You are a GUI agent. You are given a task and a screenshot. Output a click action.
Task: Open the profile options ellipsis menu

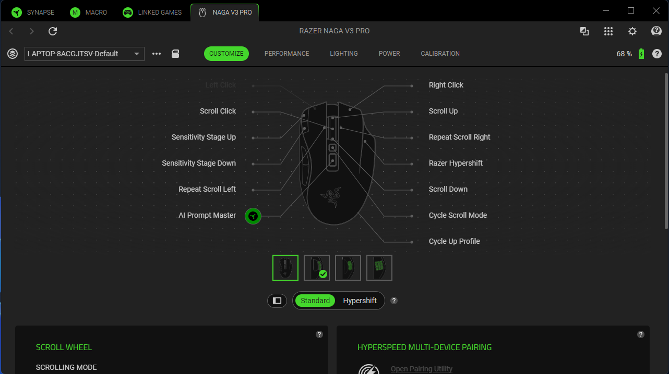click(x=157, y=54)
